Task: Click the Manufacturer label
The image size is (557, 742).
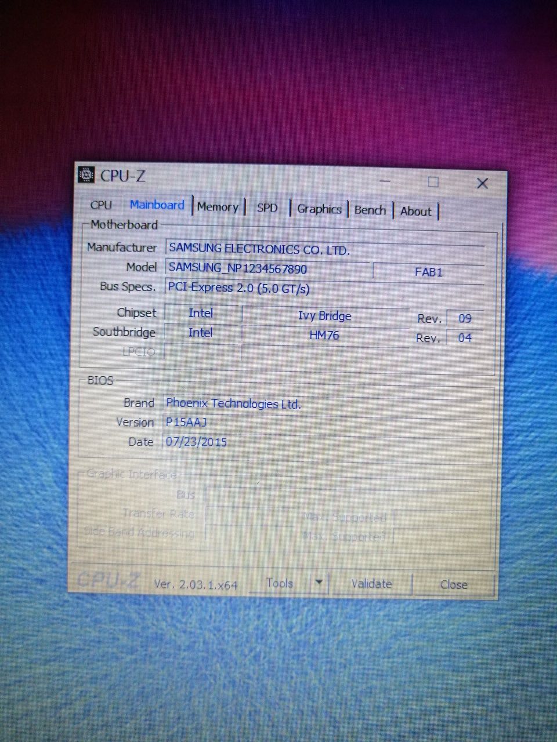Action: click(x=121, y=247)
